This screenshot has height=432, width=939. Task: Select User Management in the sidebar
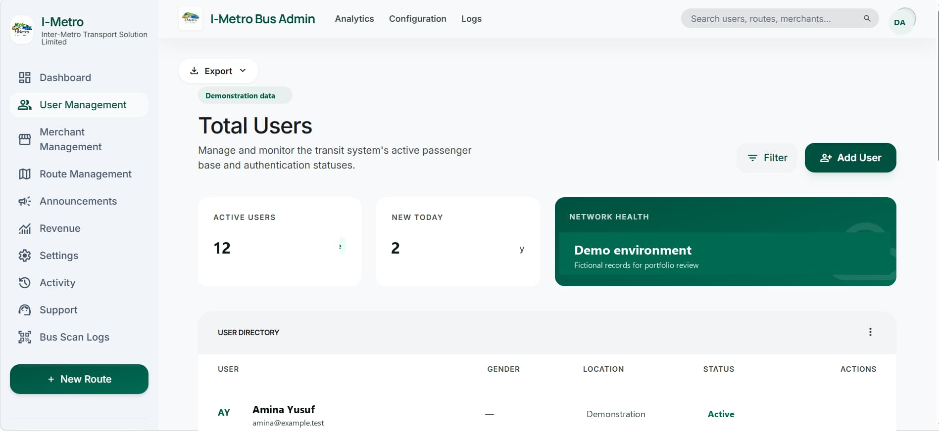point(79,105)
